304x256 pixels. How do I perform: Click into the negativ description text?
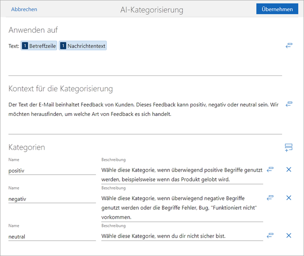tap(181, 207)
